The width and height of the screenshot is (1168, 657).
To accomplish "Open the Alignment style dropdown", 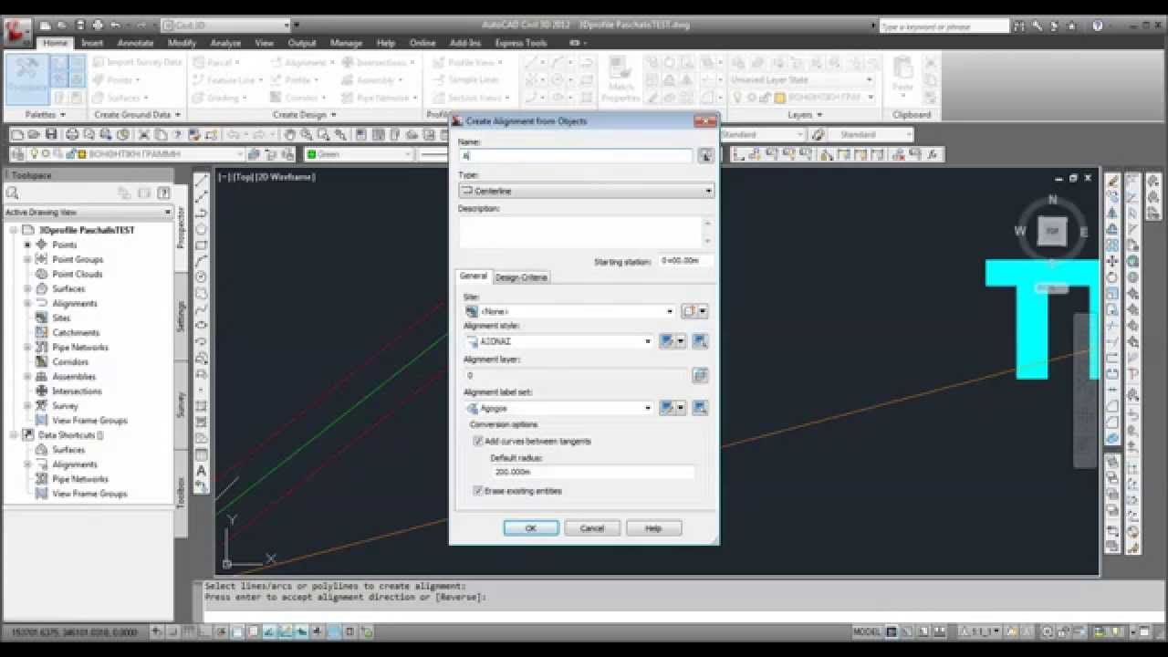I will pyautogui.click(x=558, y=341).
